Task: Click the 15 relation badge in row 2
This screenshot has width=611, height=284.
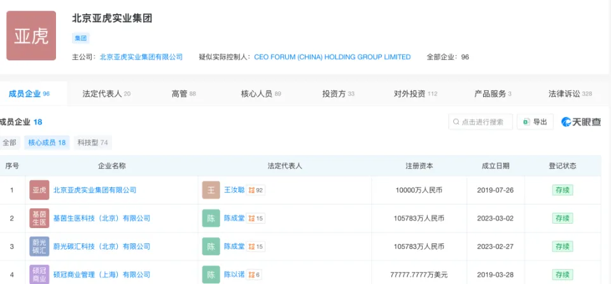Action: [x=256, y=219]
